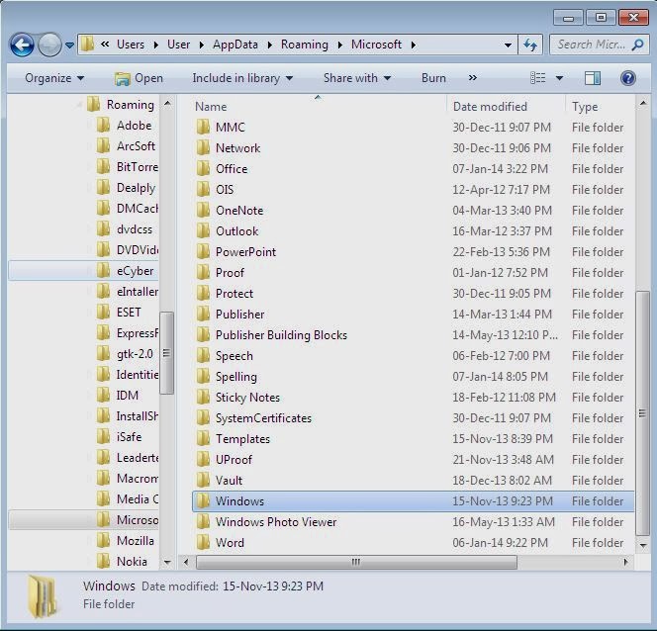The width and height of the screenshot is (657, 631).
Task: Select the Publisher Building Blocks folder icon
Action: [203, 334]
